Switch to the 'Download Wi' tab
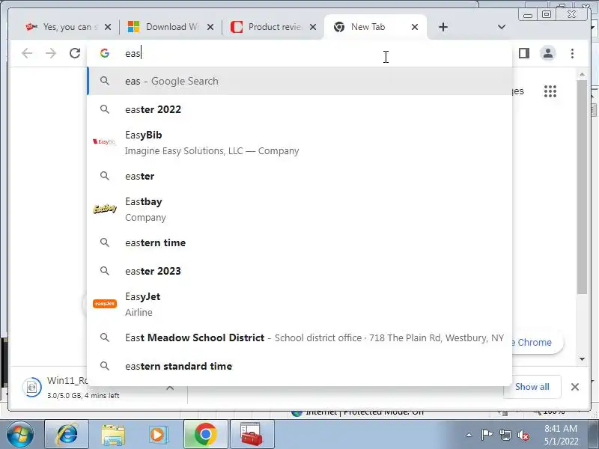 tap(170, 27)
